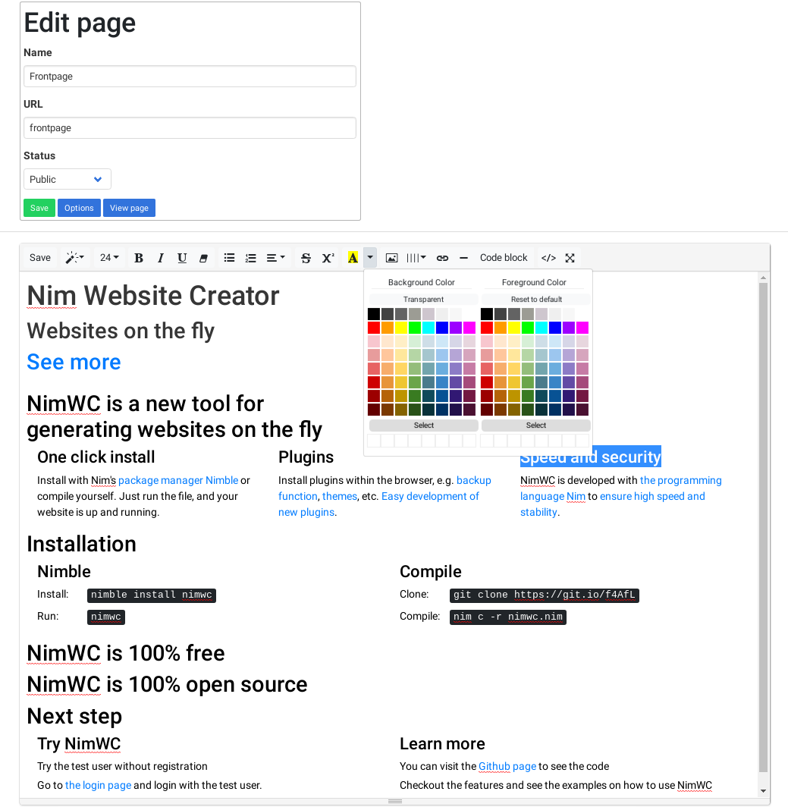Insert an ordered numbered list
Image resolution: width=788 pixels, height=807 pixels.
pyautogui.click(x=250, y=258)
